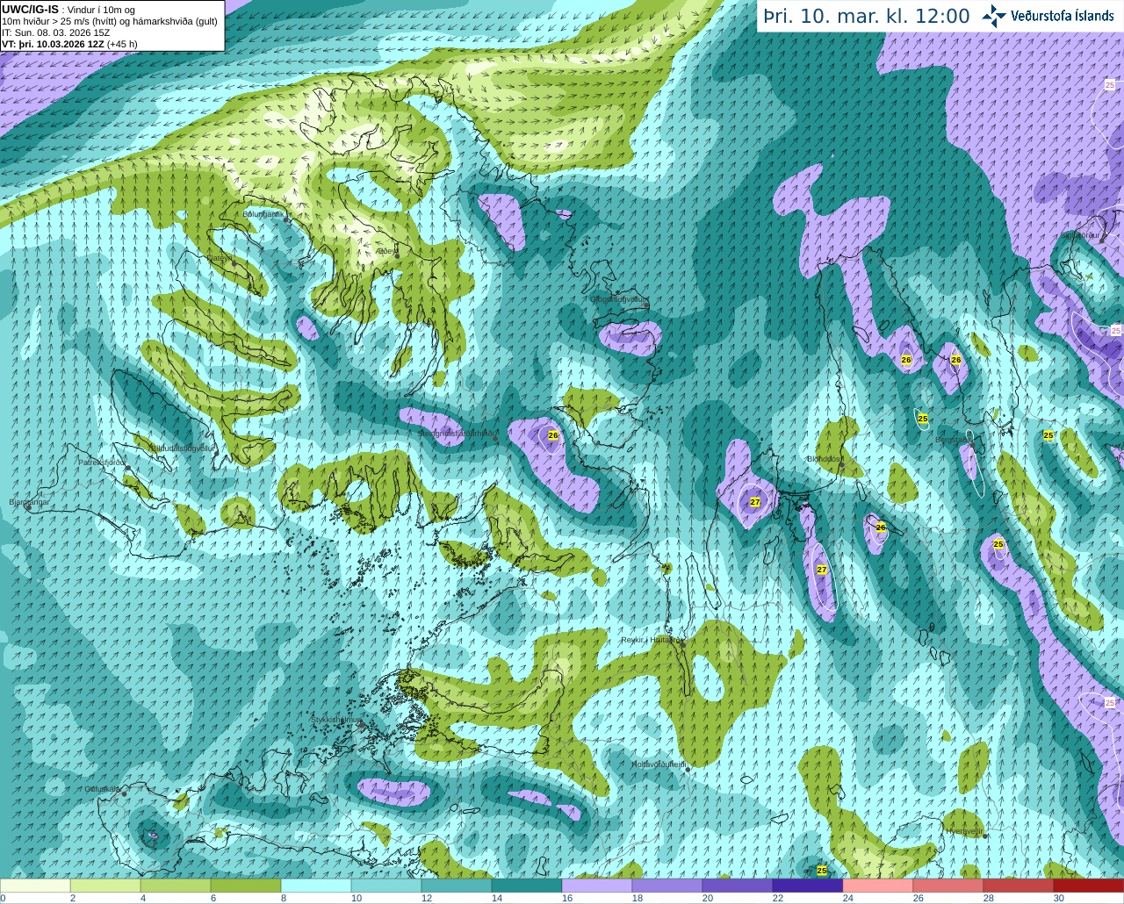
Task: Pick the pale cream 0–2 legend swatch
Action: point(35,886)
